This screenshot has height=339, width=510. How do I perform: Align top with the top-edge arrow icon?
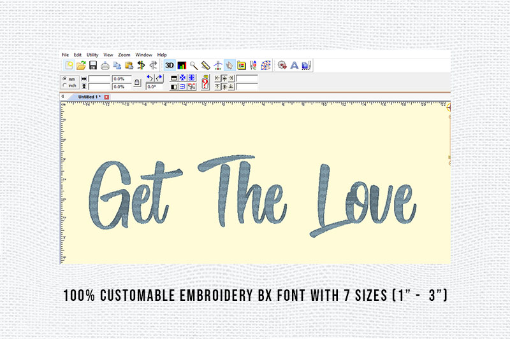click(217, 86)
